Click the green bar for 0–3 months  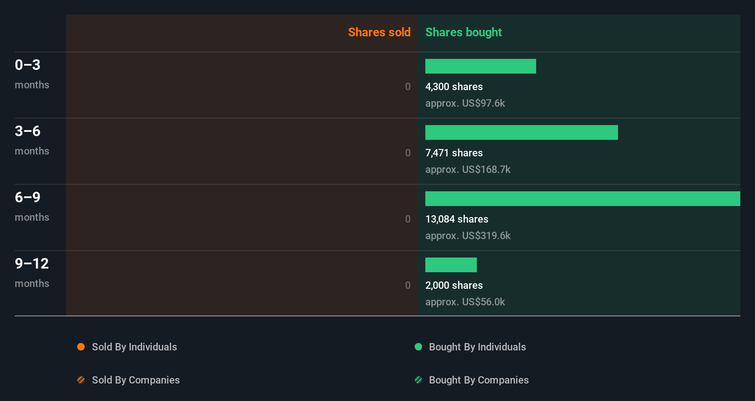480,66
